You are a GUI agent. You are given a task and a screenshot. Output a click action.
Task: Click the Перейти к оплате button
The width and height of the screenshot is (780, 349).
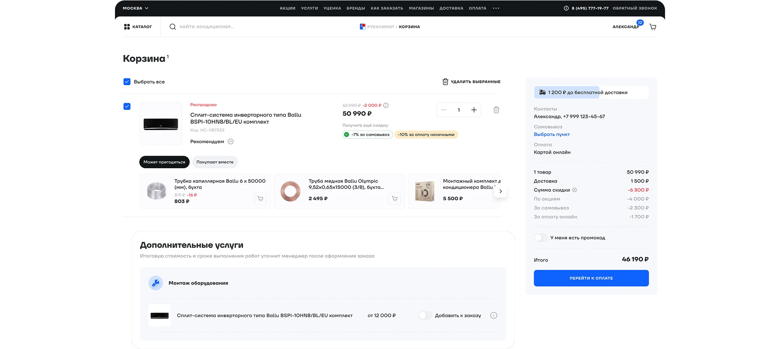pos(591,278)
